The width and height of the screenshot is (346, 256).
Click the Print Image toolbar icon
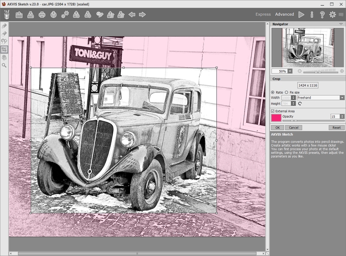42,15
